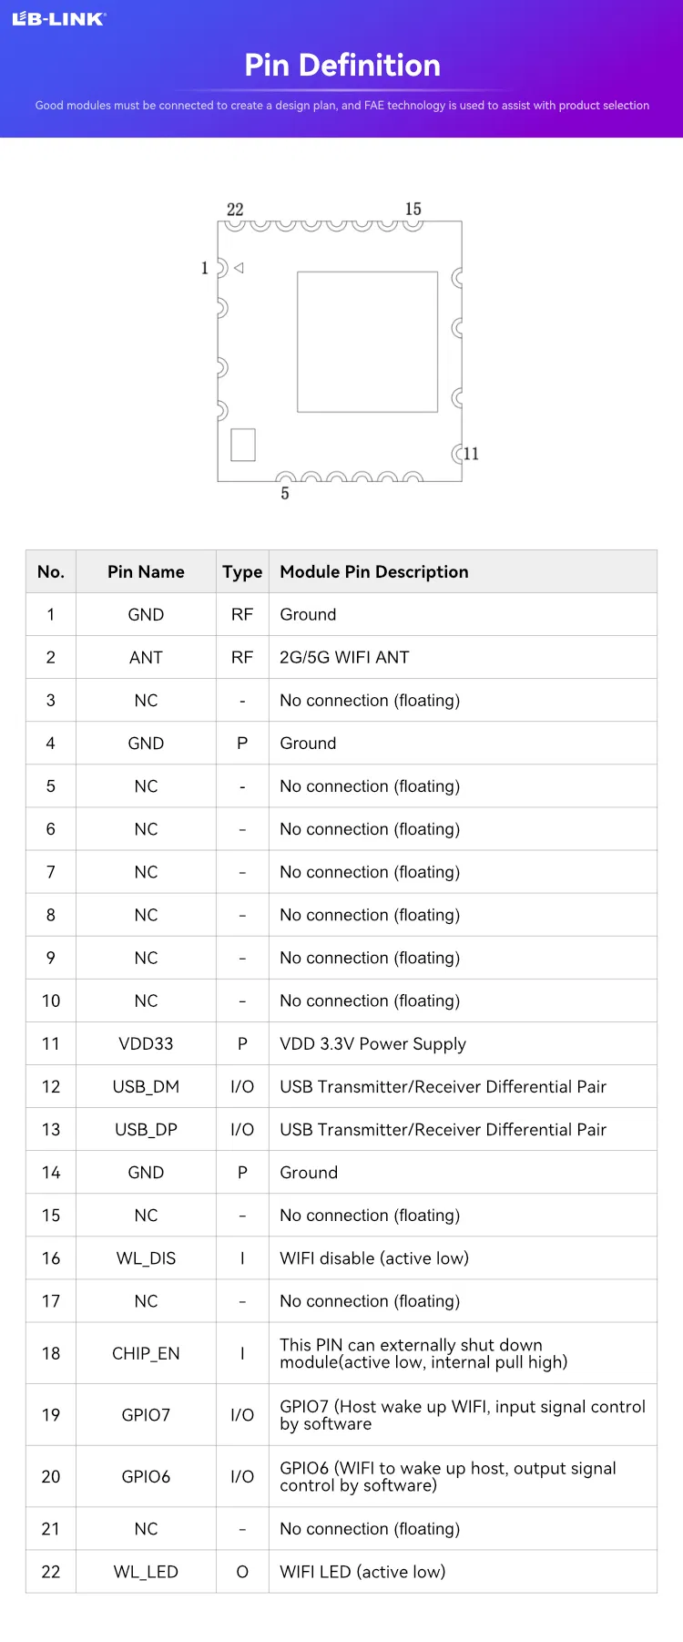Select the USB_DM pin name cell

pyautogui.click(x=146, y=1087)
